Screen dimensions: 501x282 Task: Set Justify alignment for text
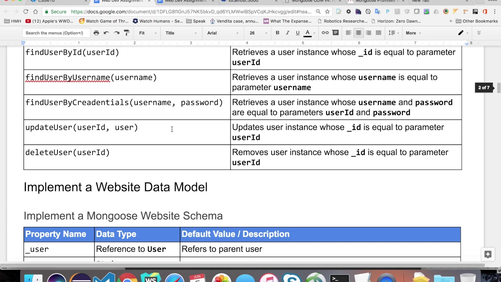click(378, 33)
